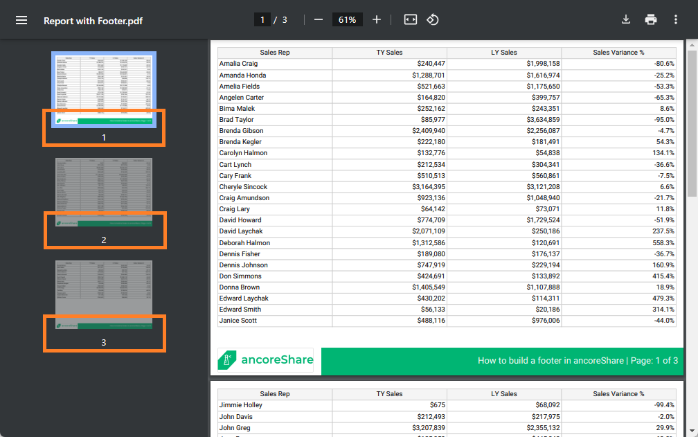Click the 558.3% variance value
This screenshot has width=698, height=437.
click(663, 243)
